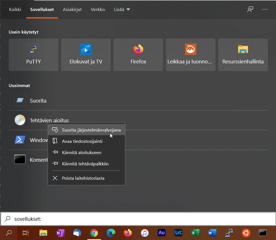
Task: Open Adobe Audition from the taskbar
Action: pos(162,233)
